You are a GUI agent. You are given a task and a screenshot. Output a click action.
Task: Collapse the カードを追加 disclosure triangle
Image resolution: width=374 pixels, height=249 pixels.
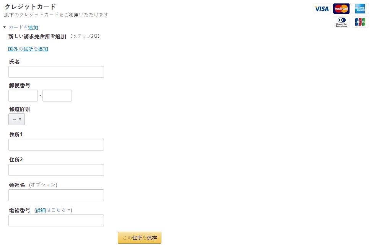[x=4, y=27]
